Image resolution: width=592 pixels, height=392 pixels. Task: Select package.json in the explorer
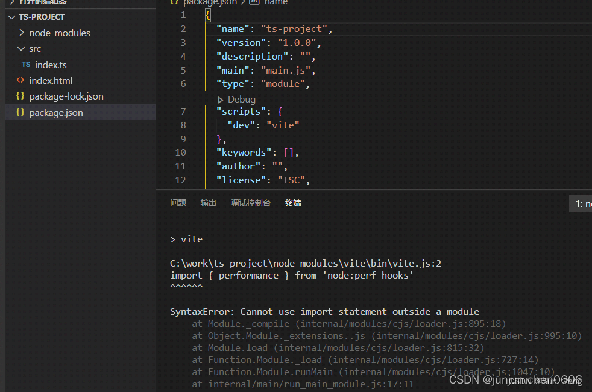(x=56, y=113)
